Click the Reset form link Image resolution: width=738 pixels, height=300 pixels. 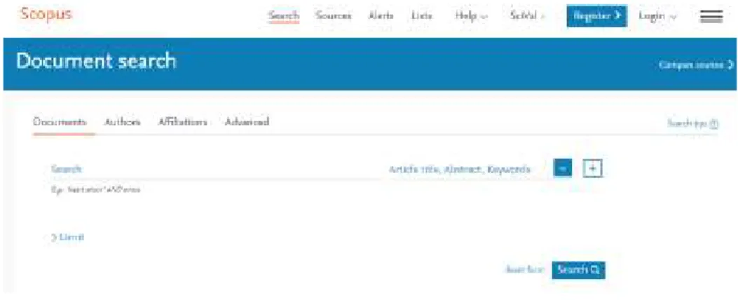click(x=525, y=270)
